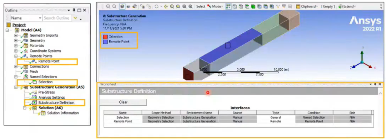The height and width of the screenshot is (139, 386).
Task: Pin the Worksheet panel
Action: pyautogui.click(x=375, y=84)
